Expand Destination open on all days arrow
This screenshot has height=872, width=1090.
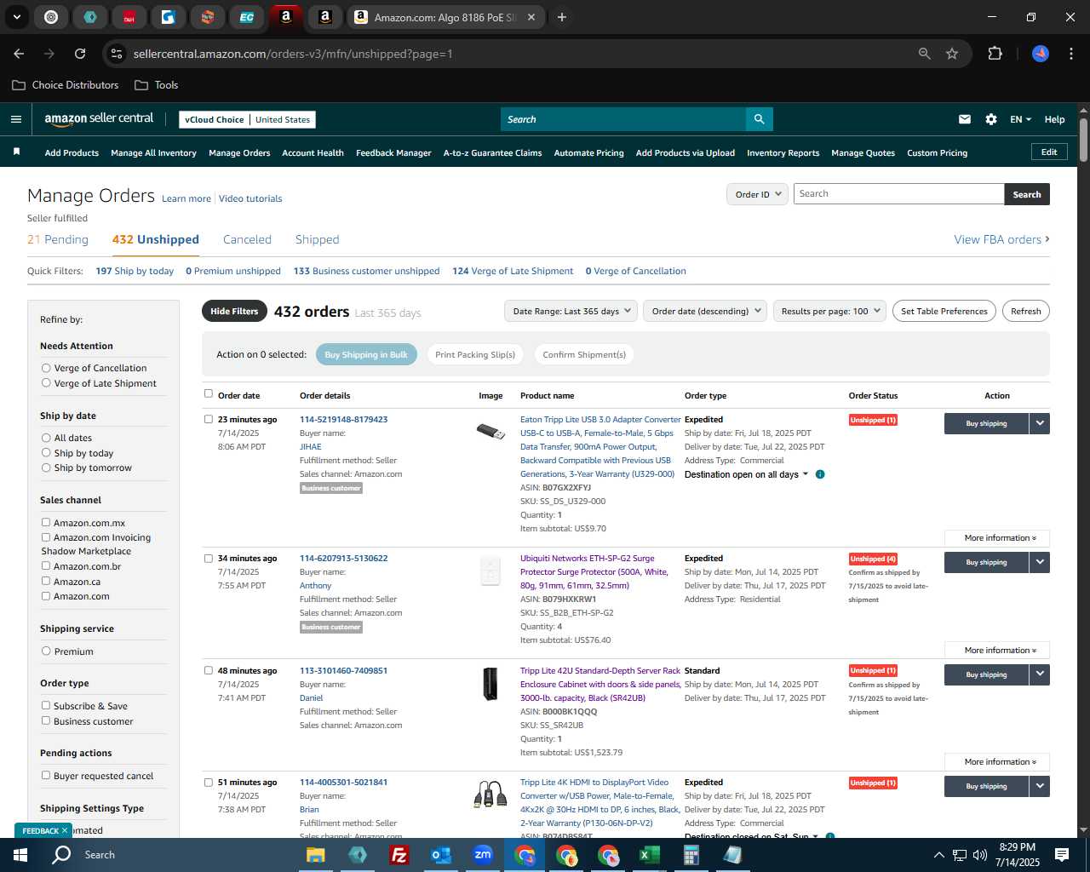806,474
